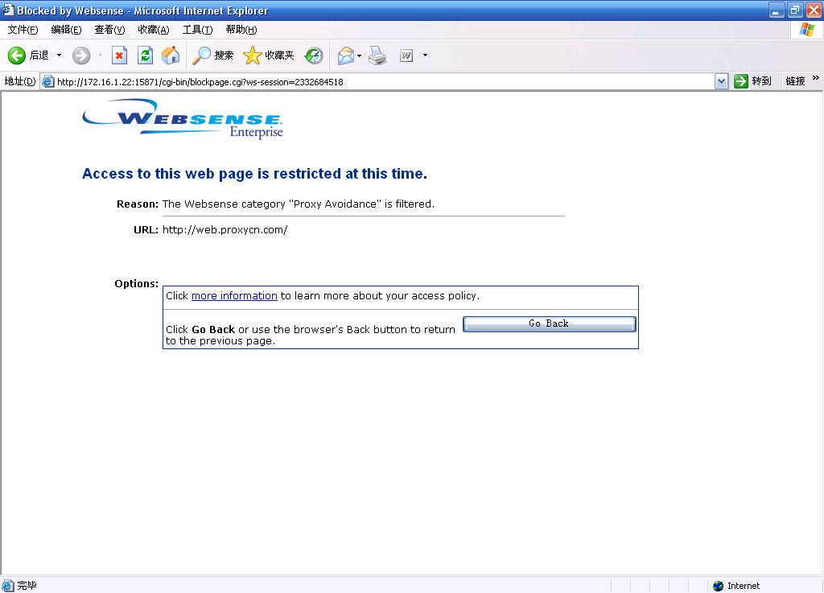Open the 工具(T) menu
The image size is (824, 593).
(x=198, y=30)
